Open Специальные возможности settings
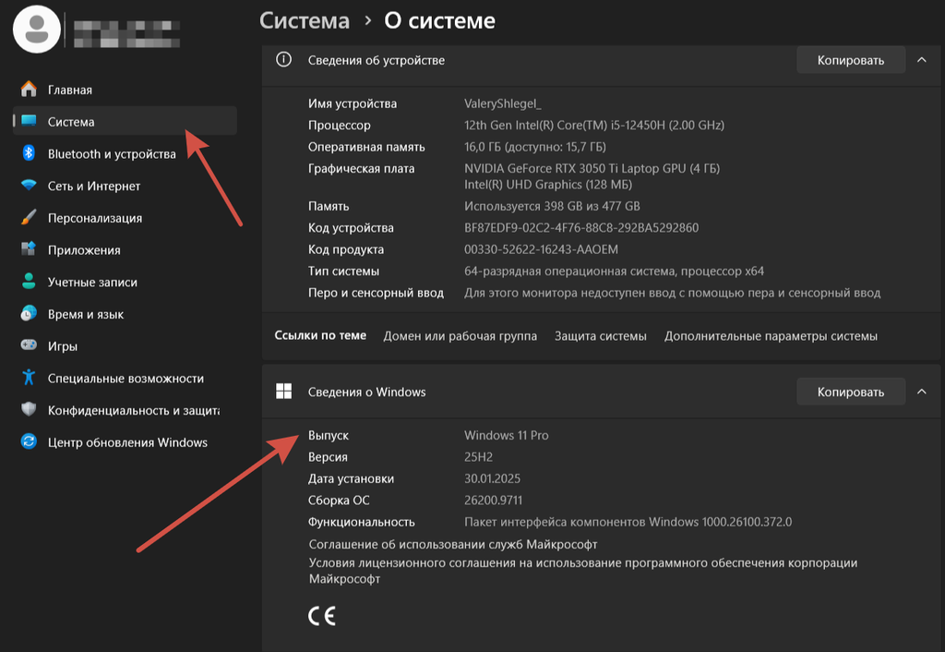The height and width of the screenshot is (652, 945). [x=125, y=378]
